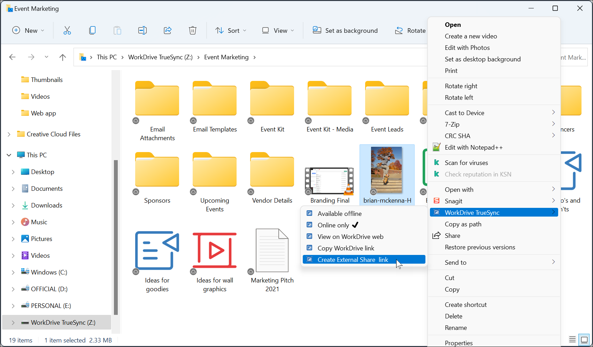The width and height of the screenshot is (593, 347).
Task: Click the Delete trash can icon
Action: [193, 31]
